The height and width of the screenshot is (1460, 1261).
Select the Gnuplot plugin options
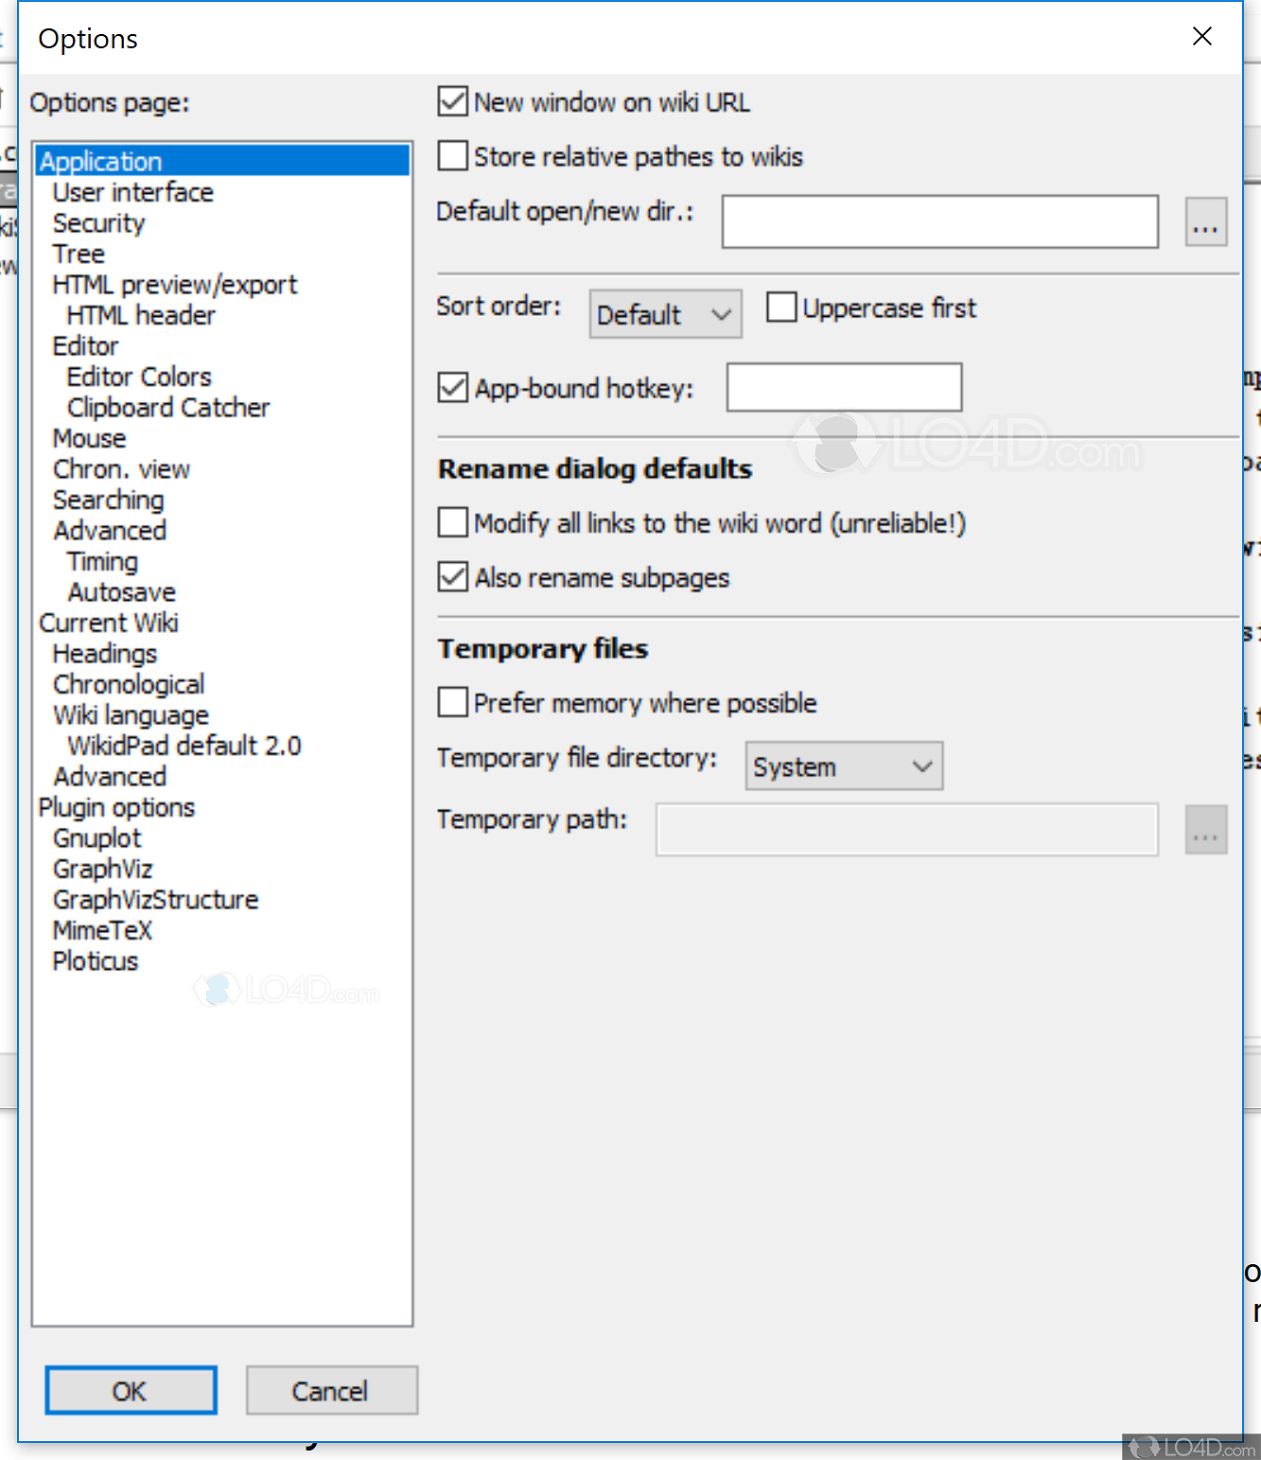(x=96, y=837)
